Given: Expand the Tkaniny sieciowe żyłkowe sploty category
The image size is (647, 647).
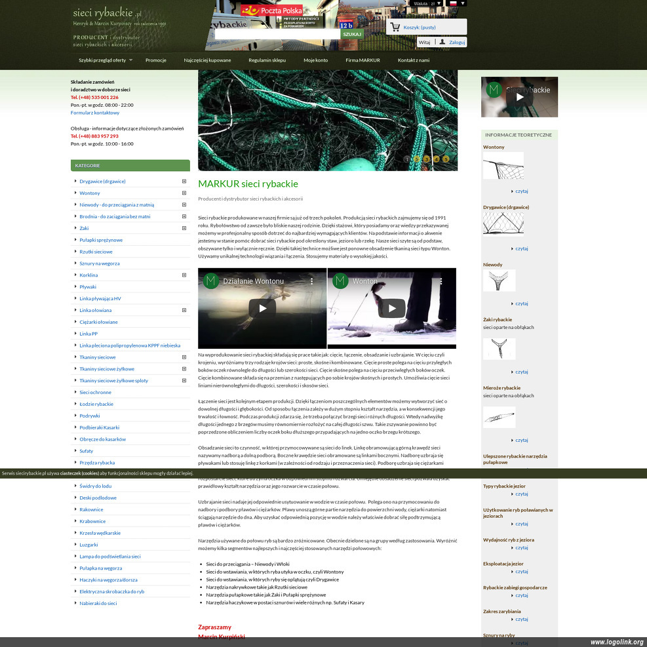Looking at the screenshot, I should (184, 380).
